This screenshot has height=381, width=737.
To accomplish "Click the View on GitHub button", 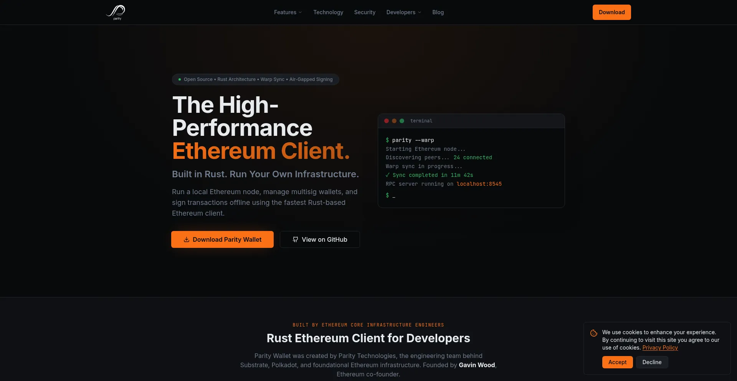I will [320, 239].
